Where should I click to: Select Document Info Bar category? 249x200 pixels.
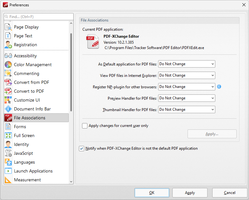coord(36,109)
